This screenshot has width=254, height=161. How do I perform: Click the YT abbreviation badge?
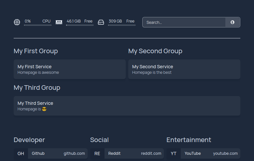(174, 153)
